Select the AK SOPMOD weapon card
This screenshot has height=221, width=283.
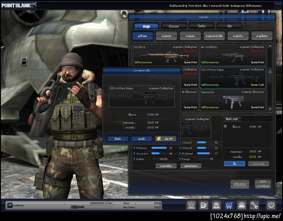(233, 55)
